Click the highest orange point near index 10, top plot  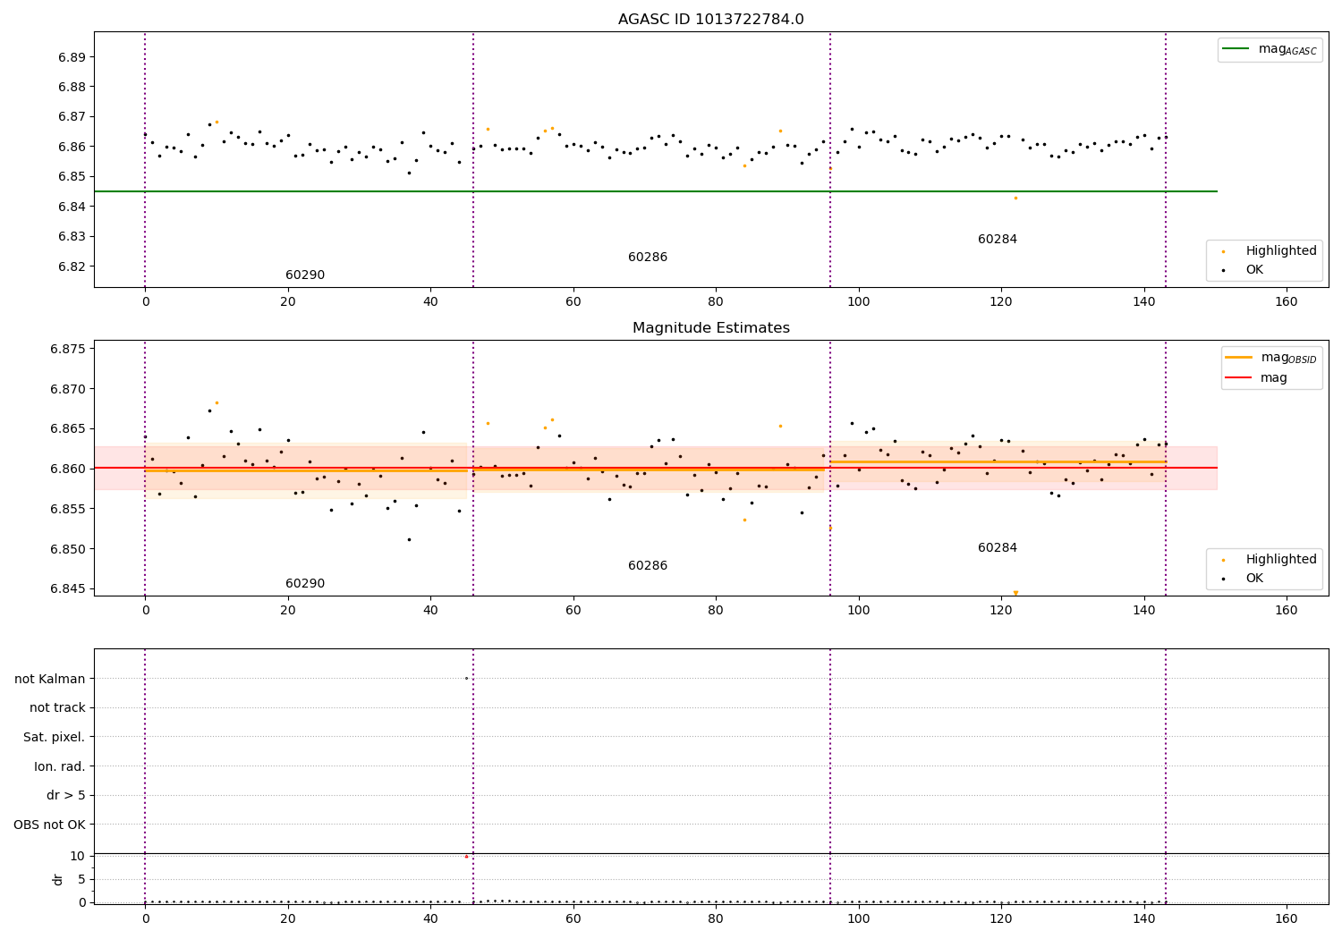[x=217, y=122]
